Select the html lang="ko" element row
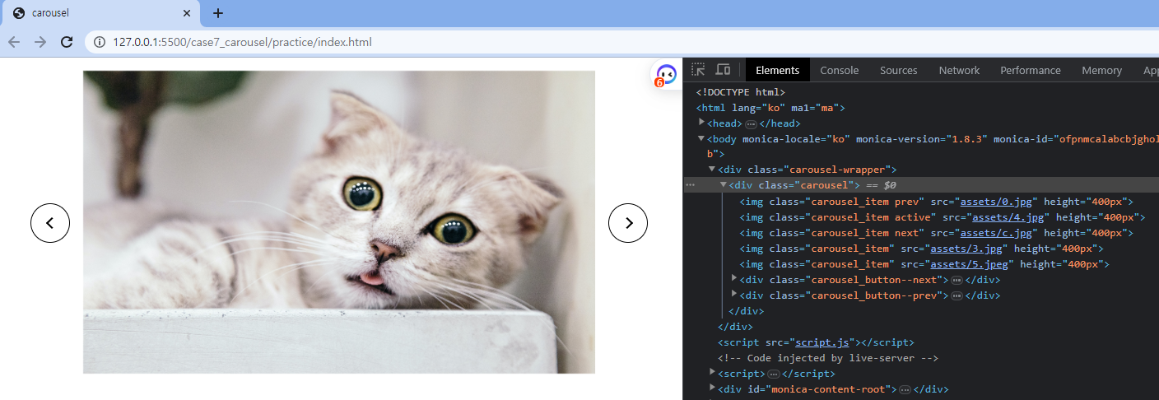 point(770,108)
